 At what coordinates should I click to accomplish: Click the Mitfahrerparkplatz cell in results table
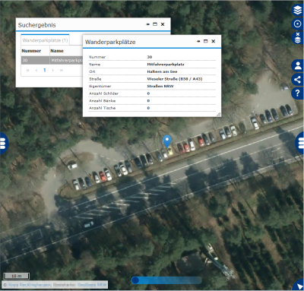point(66,60)
